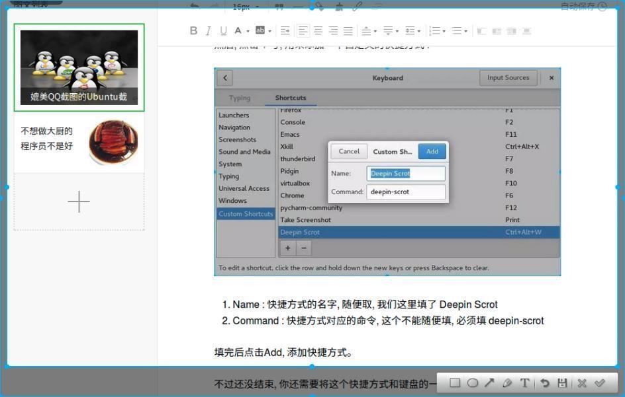Select the ellipse drawing tool
Image resolution: width=625 pixels, height=397 pixels.
point(472,383)
